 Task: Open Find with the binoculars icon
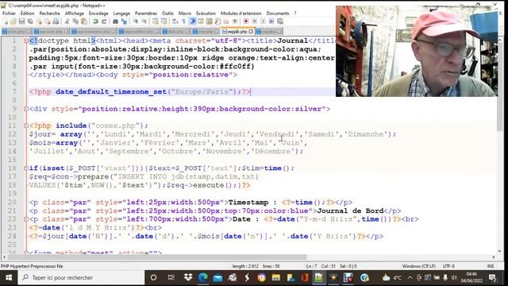coord(115,21)
